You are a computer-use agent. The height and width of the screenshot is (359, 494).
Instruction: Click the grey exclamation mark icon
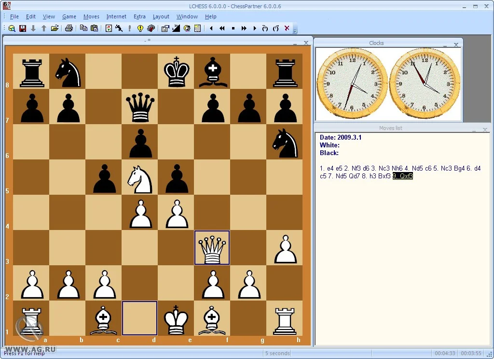pyautogui.click(x=129, y=29)
